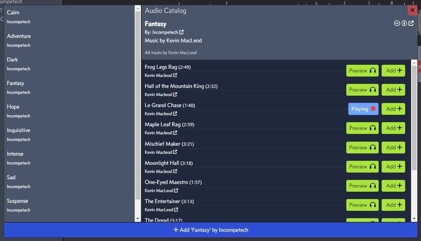Add Moonlight Hall track
This screenshot has height=241, width=421.
(x=393, y=167)
